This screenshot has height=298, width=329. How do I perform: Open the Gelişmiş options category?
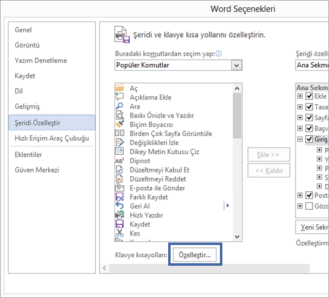[27, 107]
